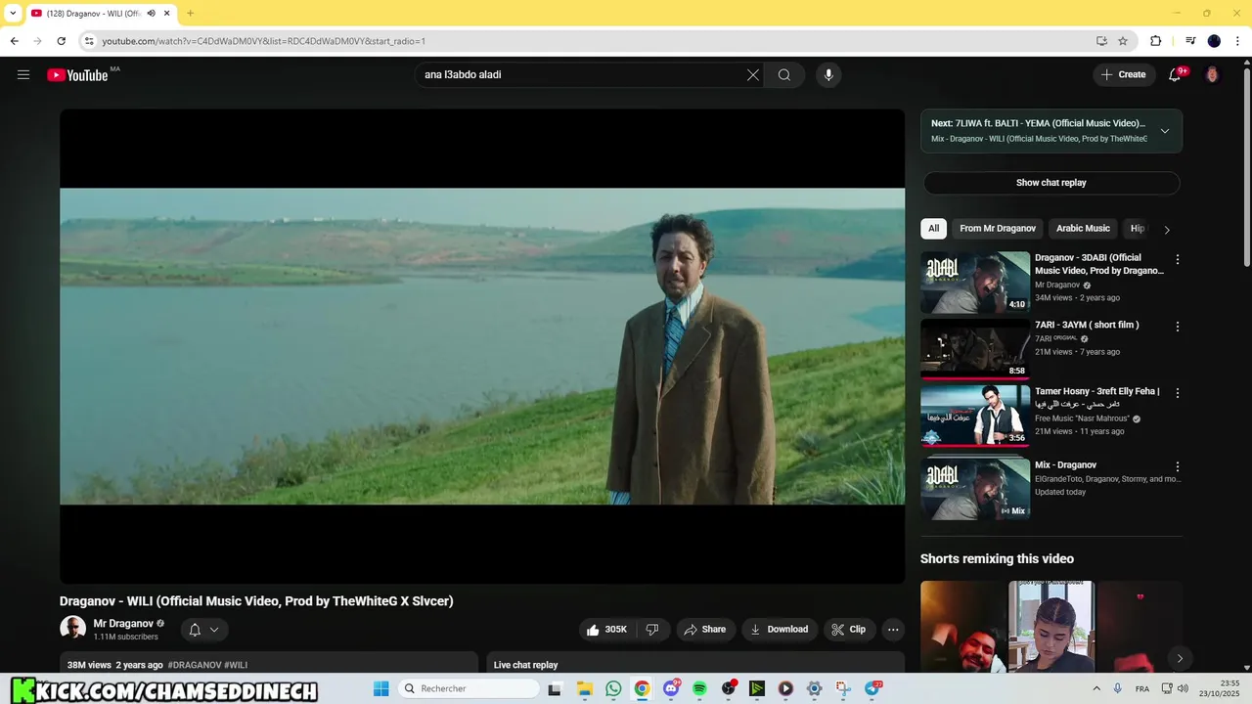Open the FRA language indicator
This screenshot has height=704, width=1252.
(x=1142, y=688)
